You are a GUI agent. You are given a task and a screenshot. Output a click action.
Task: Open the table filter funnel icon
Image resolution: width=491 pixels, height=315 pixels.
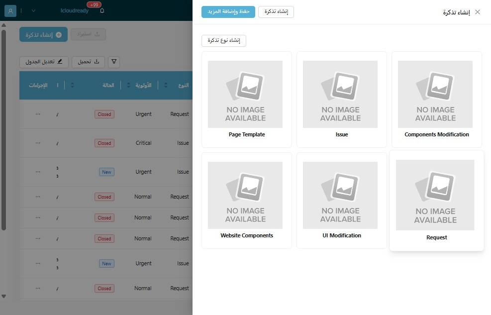(x=114, y=62)
